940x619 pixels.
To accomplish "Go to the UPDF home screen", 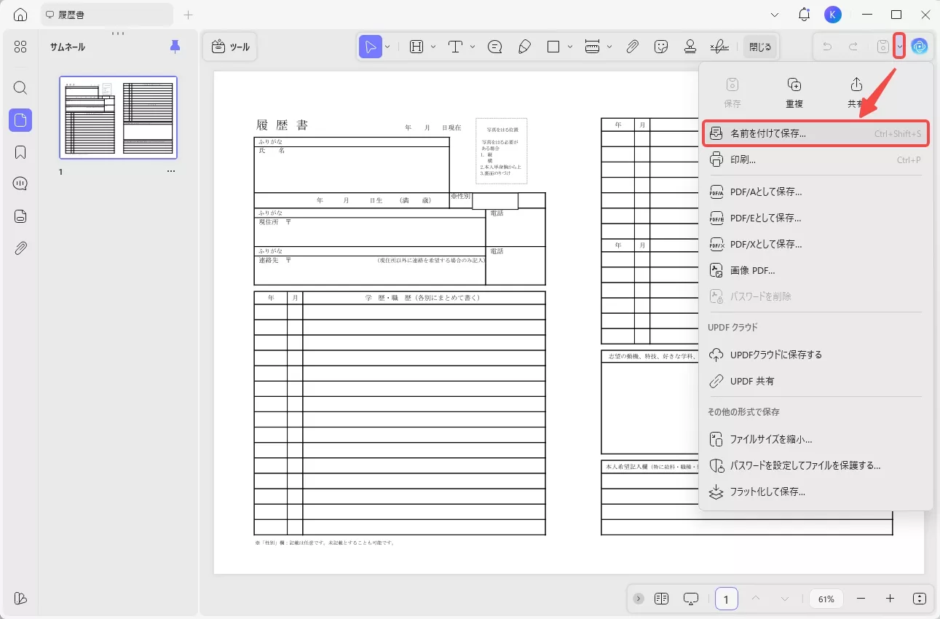I will [x=20, y=15].
